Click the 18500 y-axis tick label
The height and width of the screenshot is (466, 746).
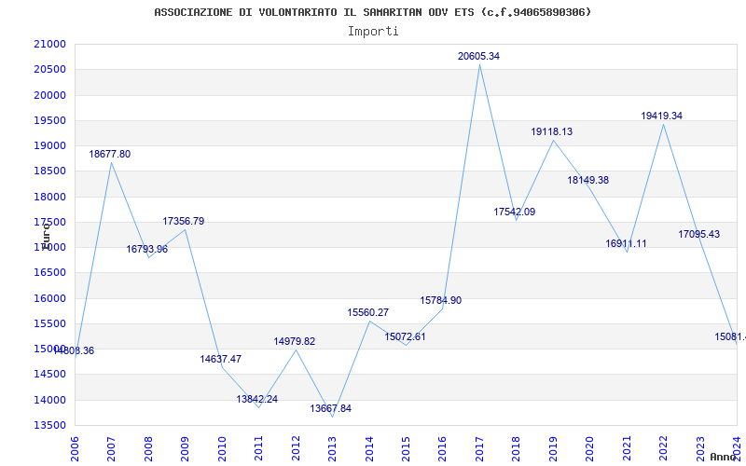click(x=49, y=171)
